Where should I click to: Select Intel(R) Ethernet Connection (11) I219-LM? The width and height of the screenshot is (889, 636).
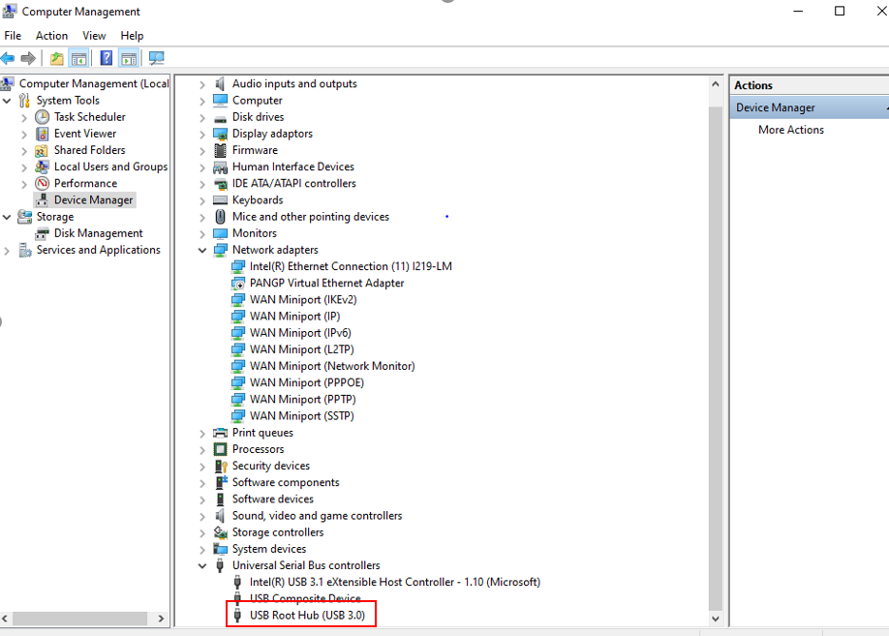(351, 266)
